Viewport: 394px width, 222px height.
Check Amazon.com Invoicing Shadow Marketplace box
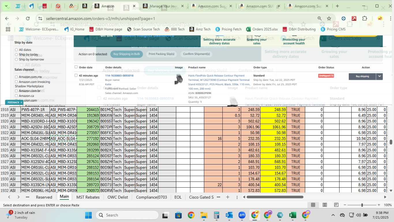coord(16,82)
